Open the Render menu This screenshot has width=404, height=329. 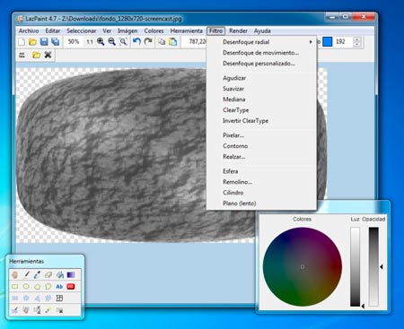point(238,30)
